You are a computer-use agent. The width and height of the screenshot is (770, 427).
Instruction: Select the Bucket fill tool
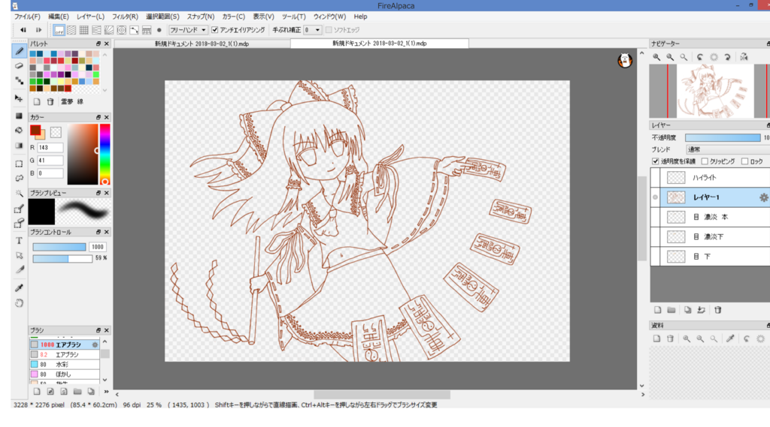click(19, 131)
